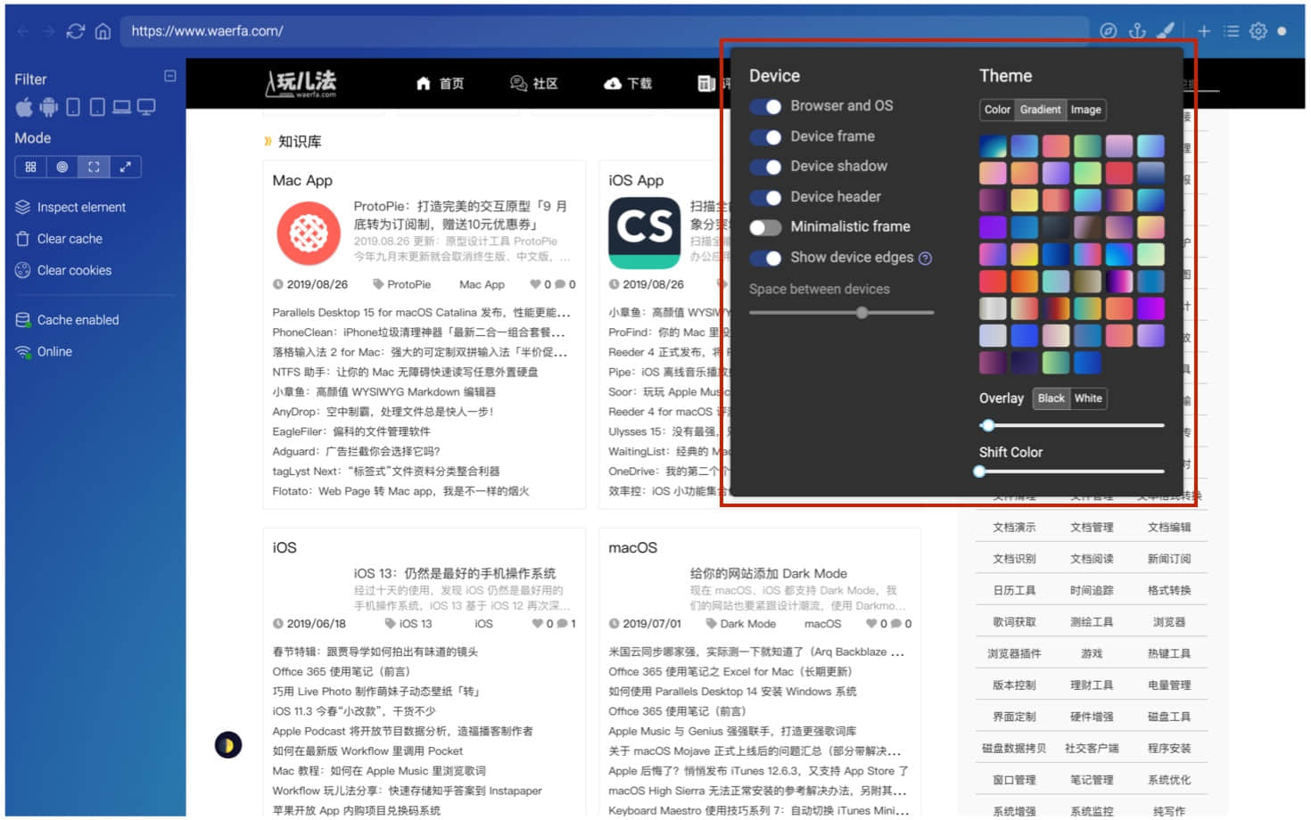Open the 时间追踪 category link

point(1092,591)
